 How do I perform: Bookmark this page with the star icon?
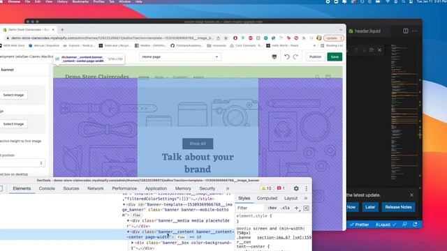(226, 38)
